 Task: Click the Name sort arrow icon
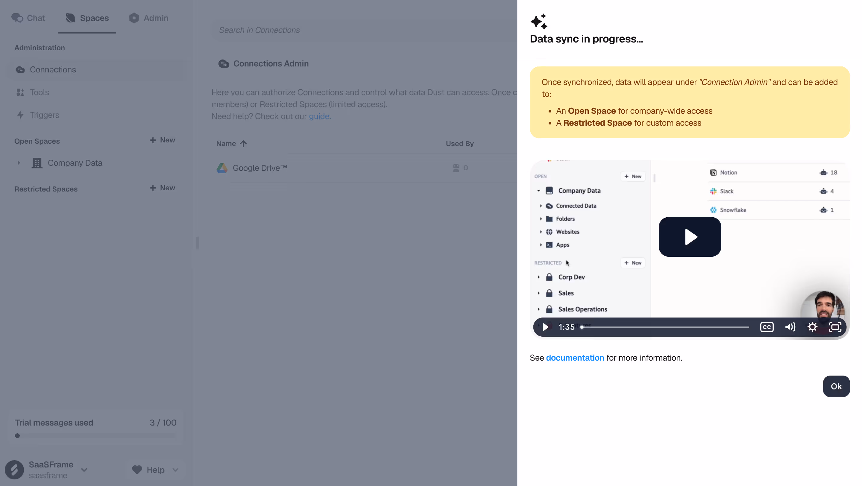(243, 143)
